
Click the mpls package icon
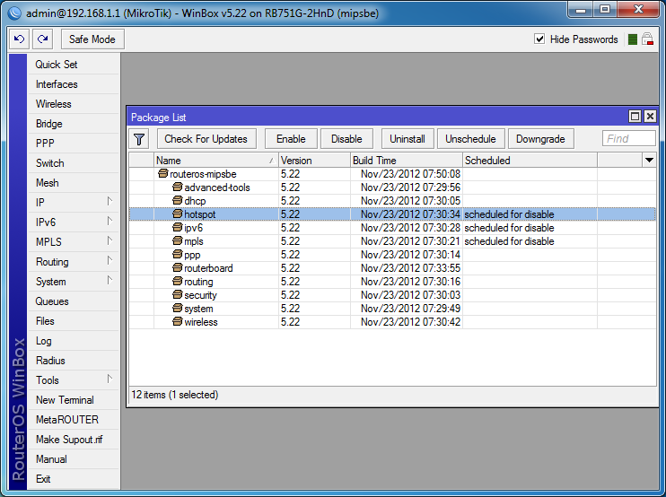click(177, 240)
